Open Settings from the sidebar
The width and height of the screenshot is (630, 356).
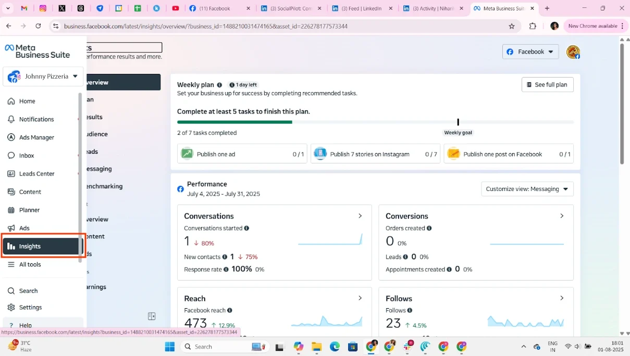coord(31,307)
